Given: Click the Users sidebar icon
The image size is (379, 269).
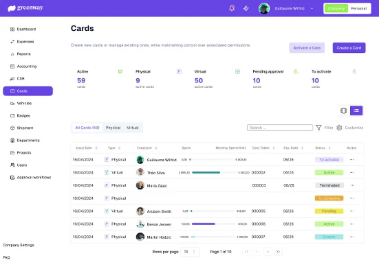Looking at the screenshot, I should tap(12, 165).
